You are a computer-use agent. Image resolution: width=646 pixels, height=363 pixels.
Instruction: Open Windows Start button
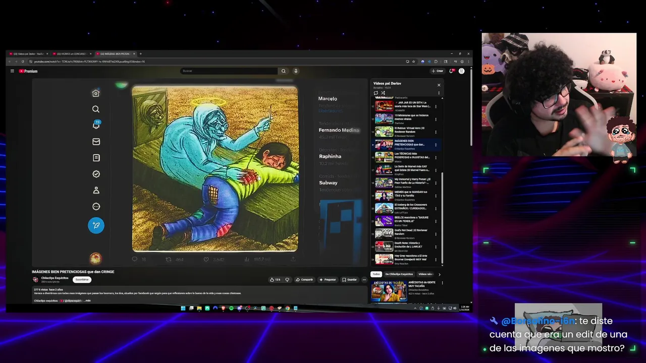[x=183, y=308]
